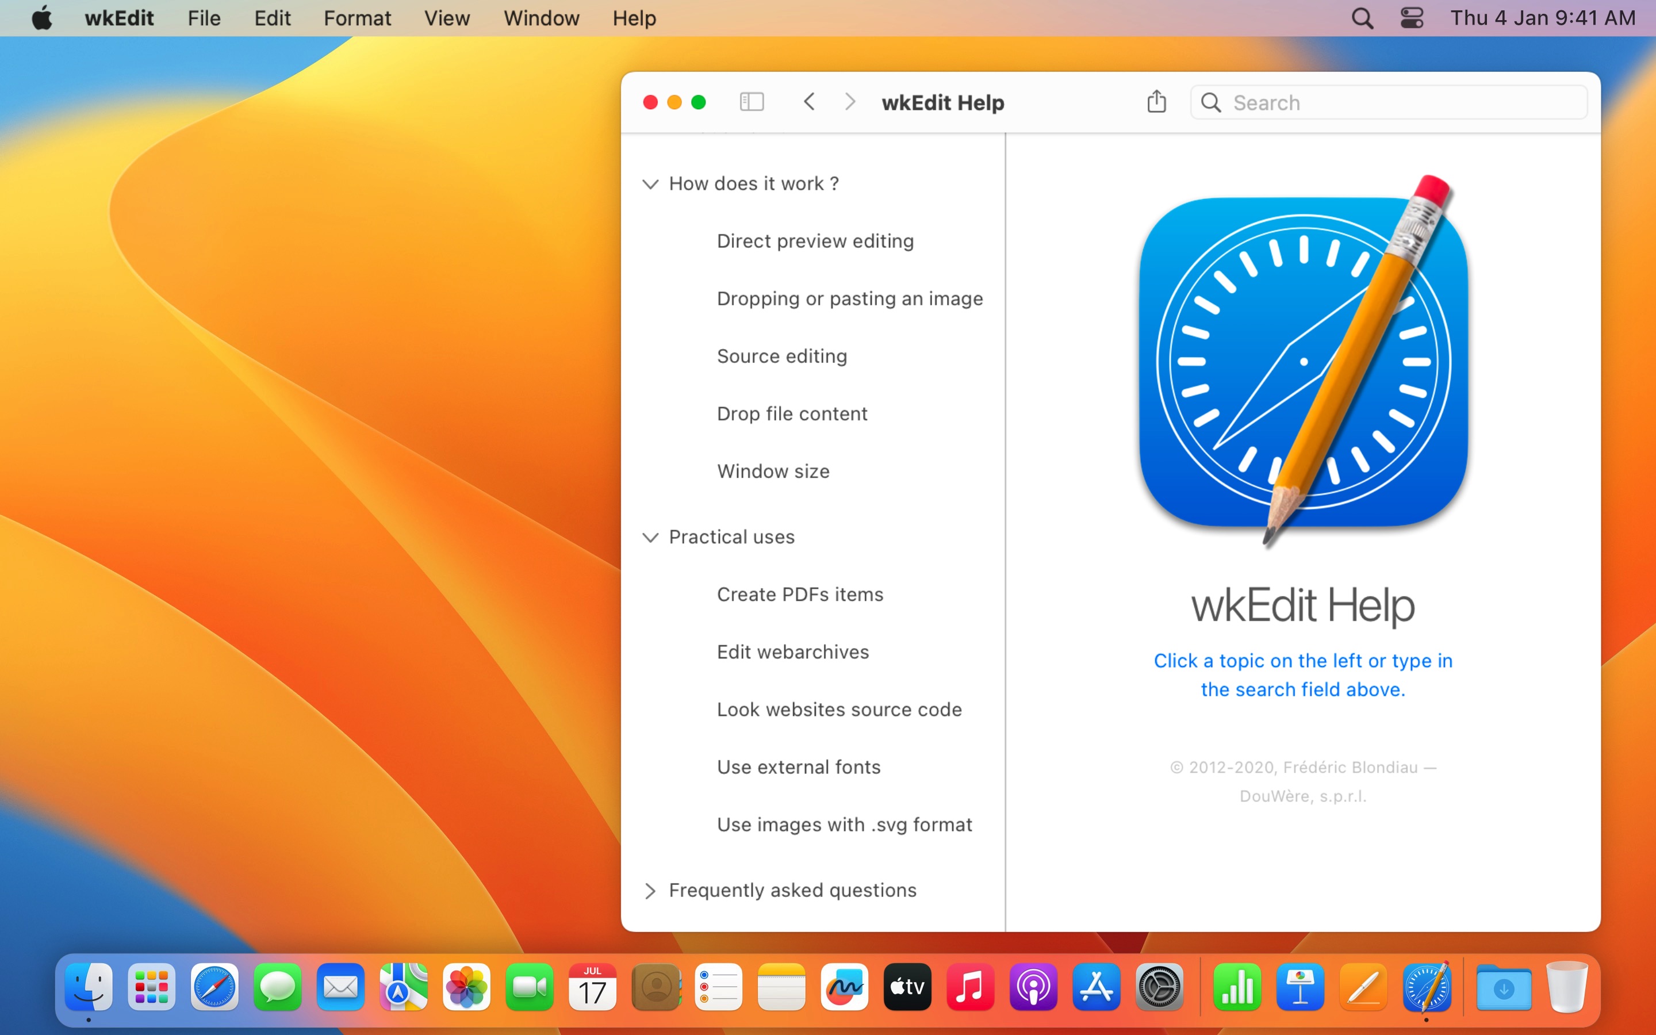The image size is (1656, 1035).
Task: Click the Search field in Help window
Action: (x=1389, y=103)
